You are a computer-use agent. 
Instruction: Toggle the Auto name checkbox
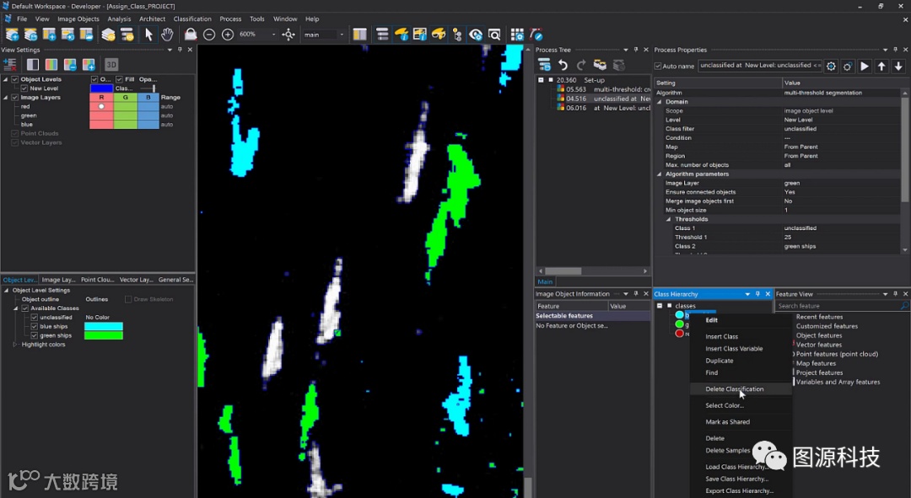[659, 66]
